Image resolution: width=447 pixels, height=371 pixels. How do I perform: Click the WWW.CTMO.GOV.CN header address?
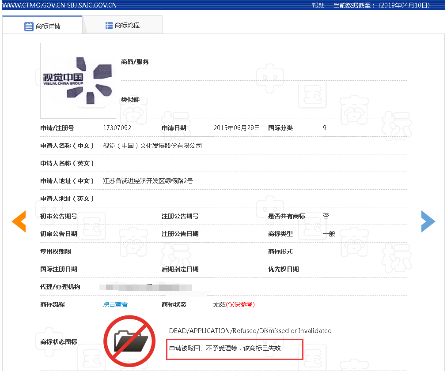(x=34, y=5)
